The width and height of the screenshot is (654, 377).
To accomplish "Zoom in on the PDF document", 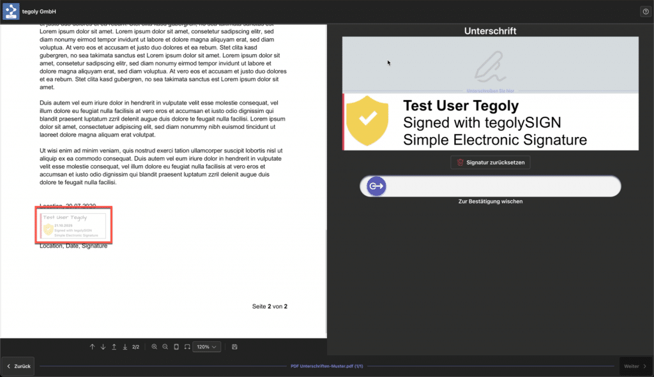I will pos(154,347).
